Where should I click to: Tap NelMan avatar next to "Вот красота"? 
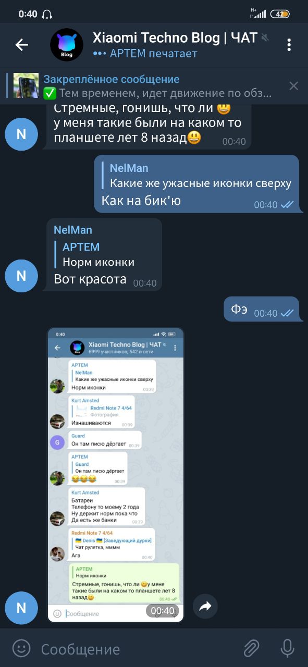(x=21, y=276)
